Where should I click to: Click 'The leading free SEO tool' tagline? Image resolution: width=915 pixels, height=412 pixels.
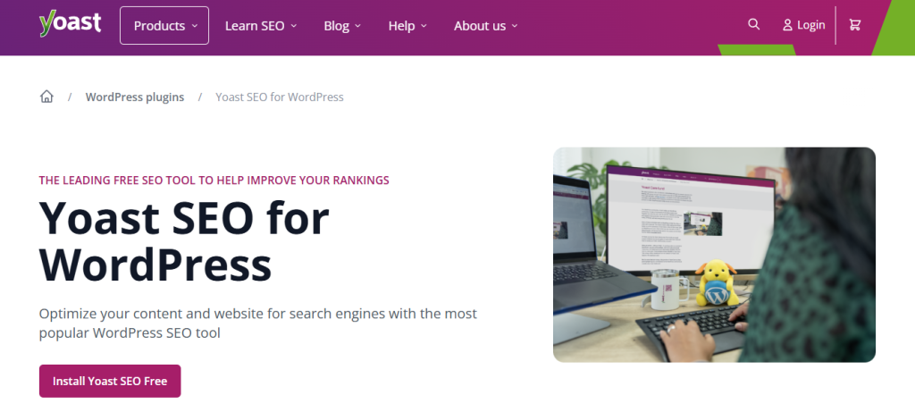click(214, 181)
